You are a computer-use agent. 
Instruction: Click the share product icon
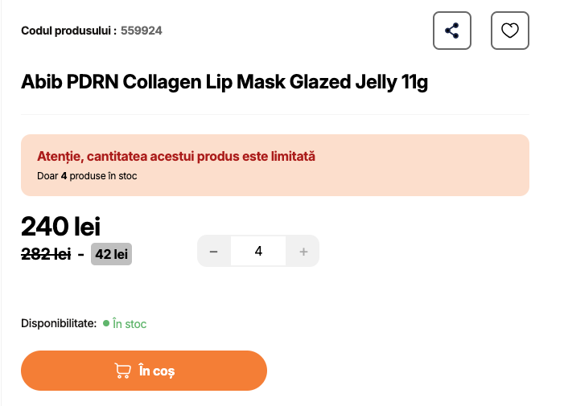452,31
